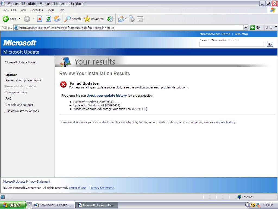This screenshot has height=209, width=278.
Task: Open the View menu
Action: click(23, 10)
